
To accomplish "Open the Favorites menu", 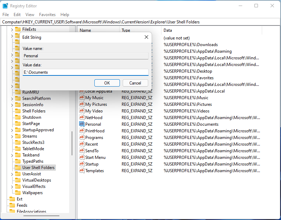I will pos(47,15).
